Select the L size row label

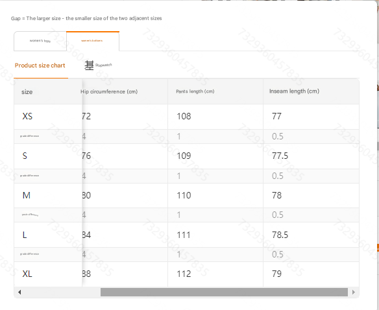tap(25, 235)
